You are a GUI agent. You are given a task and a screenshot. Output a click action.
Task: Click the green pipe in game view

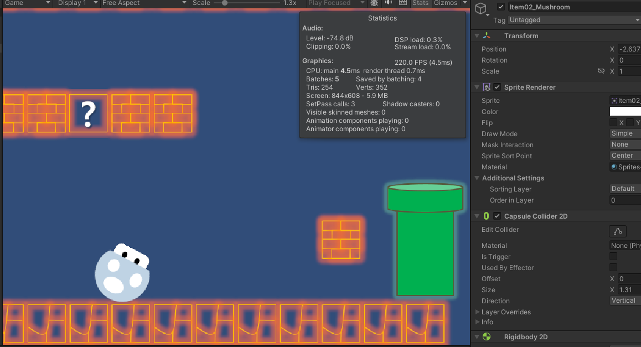pos(425,240)
